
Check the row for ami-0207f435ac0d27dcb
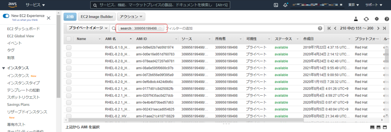click(x=68, y=95)
